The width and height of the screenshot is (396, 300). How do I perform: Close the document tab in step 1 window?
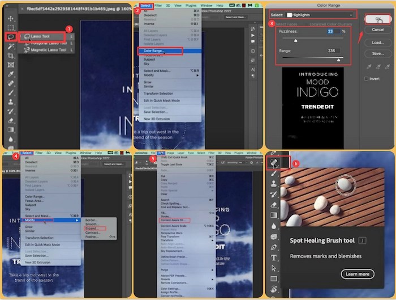pyautogui.click(x=22, y=9)
